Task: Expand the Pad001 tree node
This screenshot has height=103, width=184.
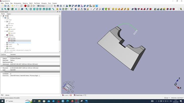Action: (x=5, y=45)
